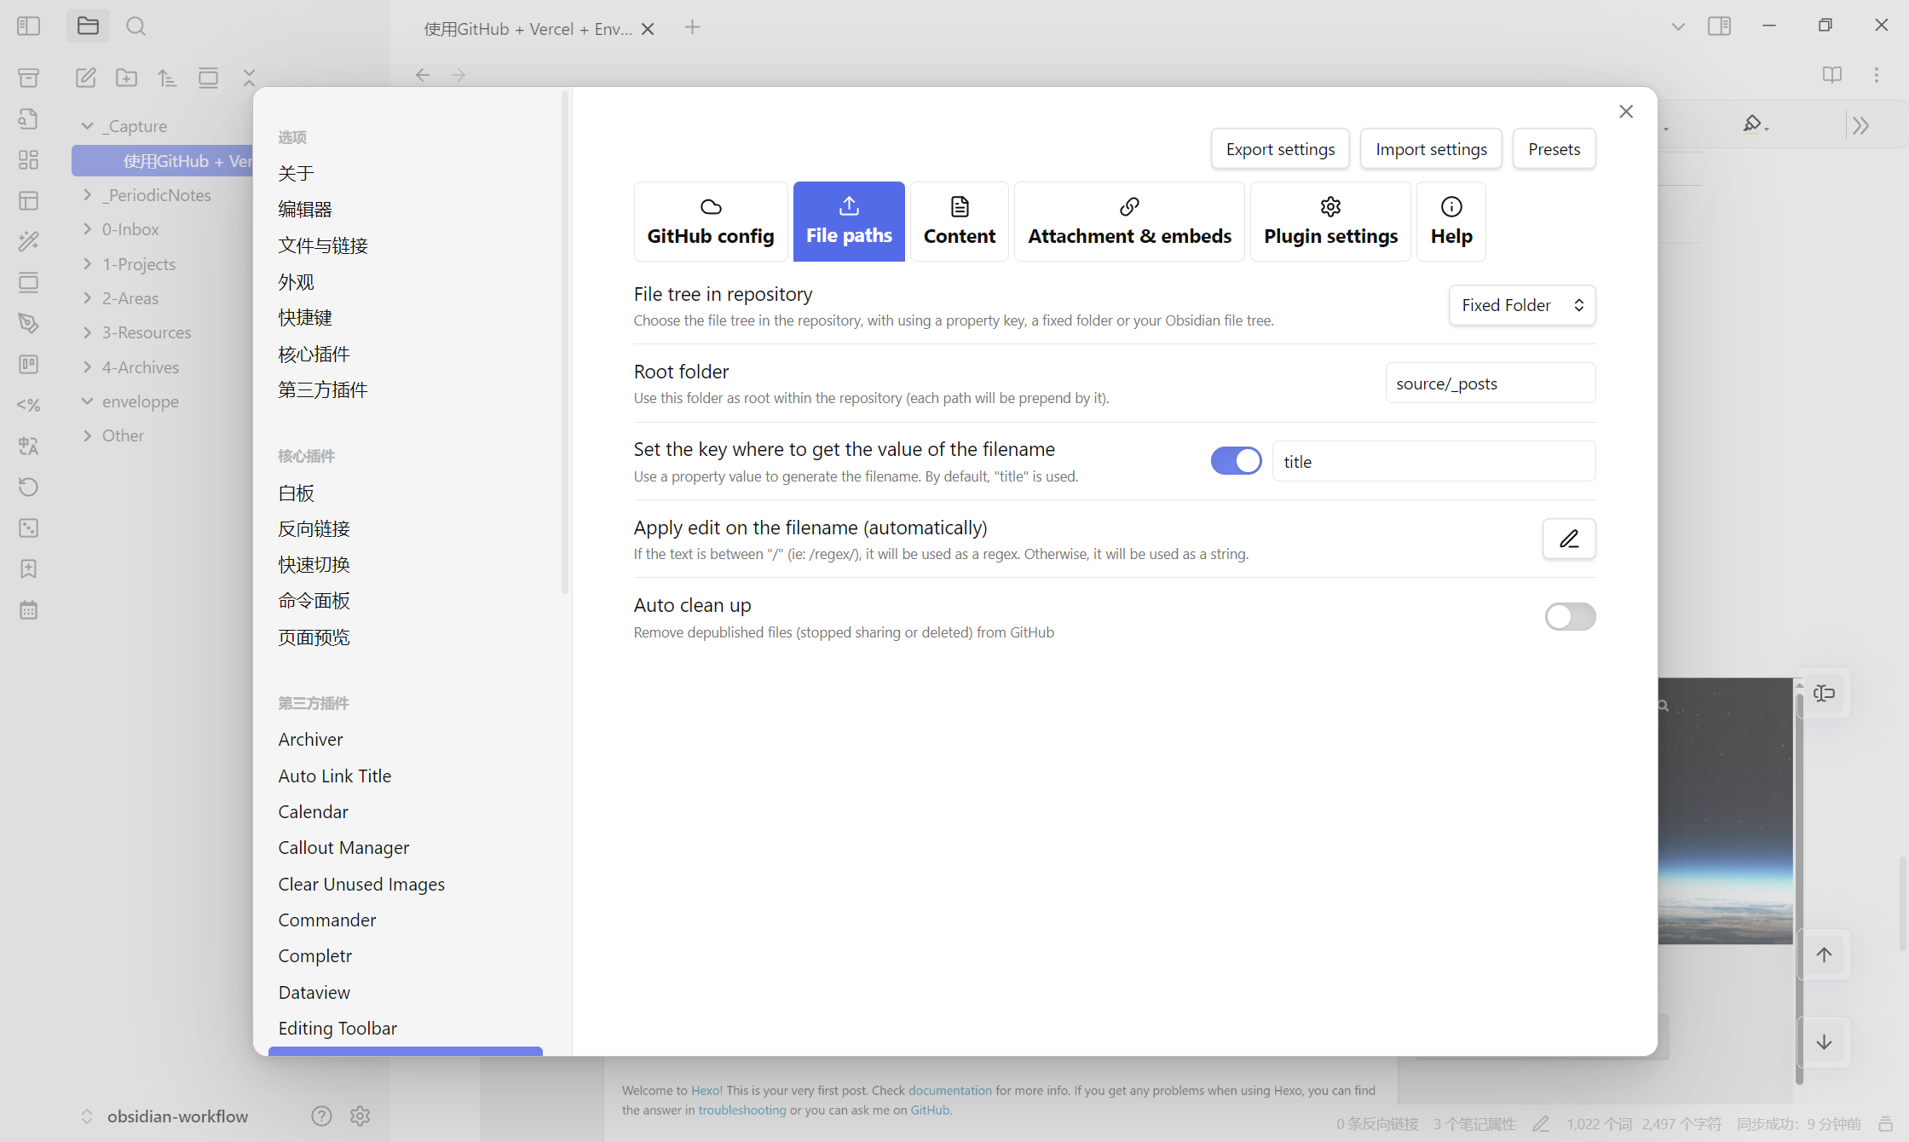
Task: Enable the Auto clean up toggle
Action: click(x=1570, y=616)
